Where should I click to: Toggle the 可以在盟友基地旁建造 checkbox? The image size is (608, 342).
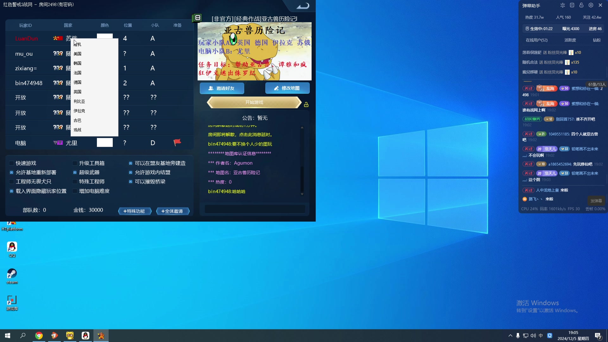tap(130, 163)
